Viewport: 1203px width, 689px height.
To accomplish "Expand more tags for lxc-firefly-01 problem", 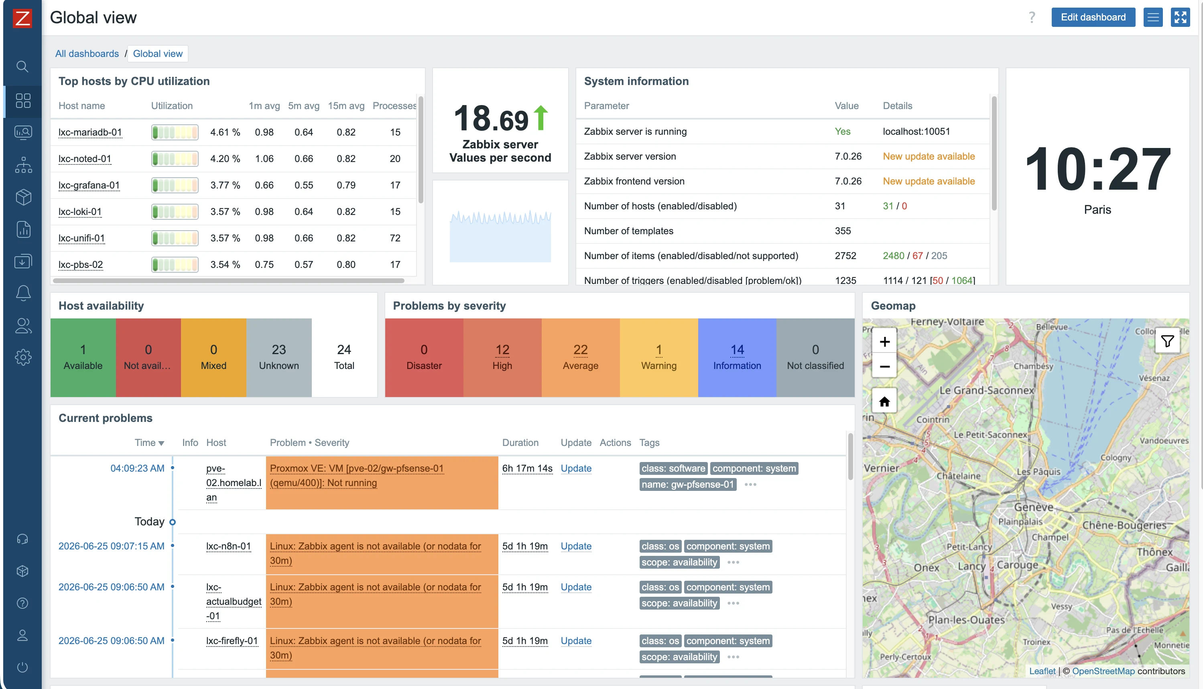I will click(734, 657).
